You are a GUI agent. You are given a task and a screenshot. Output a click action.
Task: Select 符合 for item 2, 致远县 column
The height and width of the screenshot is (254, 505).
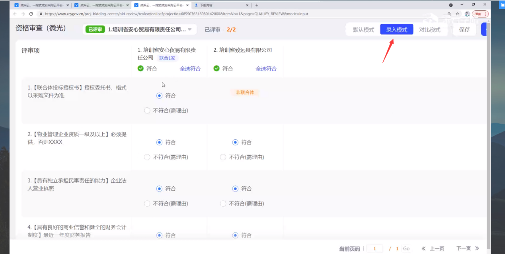(x=235, y=142)
